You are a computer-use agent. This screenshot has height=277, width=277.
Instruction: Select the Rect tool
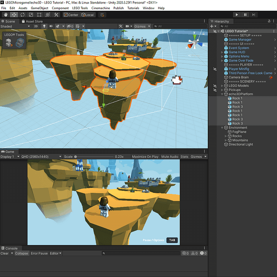(x=40, y=15)
